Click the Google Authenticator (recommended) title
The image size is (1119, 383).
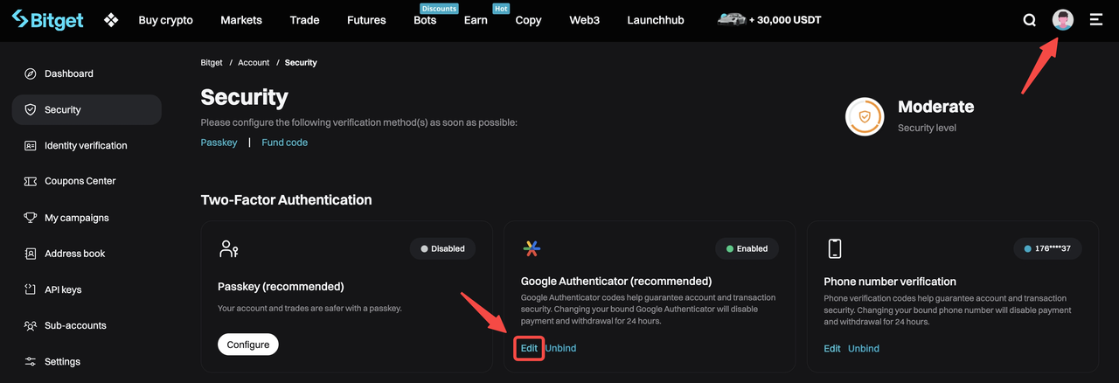[616, 282]
